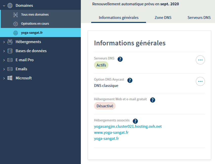Click the help icon beside Hébergements associés
Viewport: 215px width, 164px height.
[135, 121]
